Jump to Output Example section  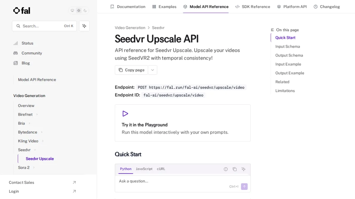tap(290, 73)
